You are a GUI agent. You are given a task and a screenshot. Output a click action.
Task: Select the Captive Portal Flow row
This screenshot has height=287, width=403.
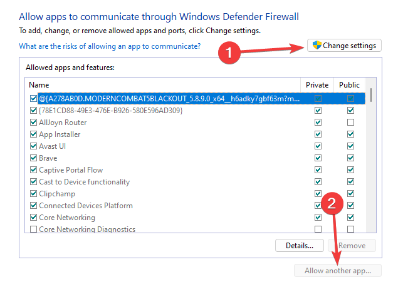(71, 170)
